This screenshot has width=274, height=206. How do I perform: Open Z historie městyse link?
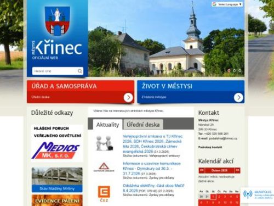point(154,97)
